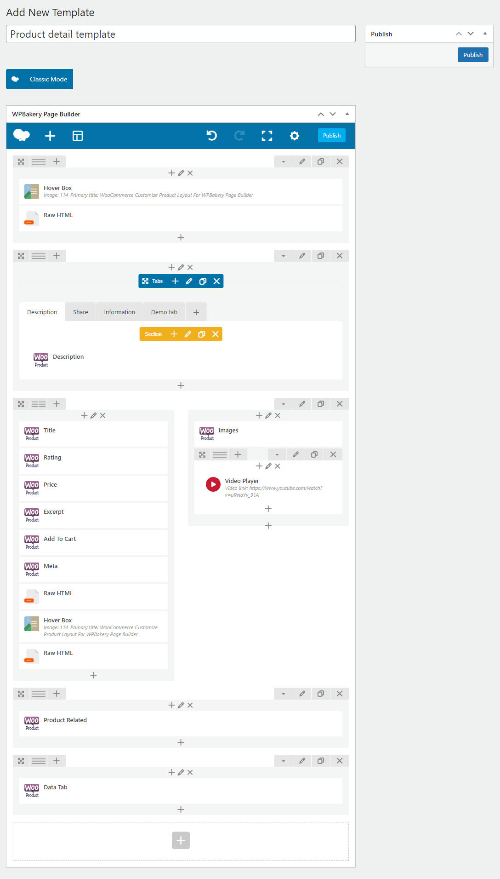The width and height of the screenshot is (500, 879).
Task: Switch to Classic Mode
Action: [x=40, y=79]
